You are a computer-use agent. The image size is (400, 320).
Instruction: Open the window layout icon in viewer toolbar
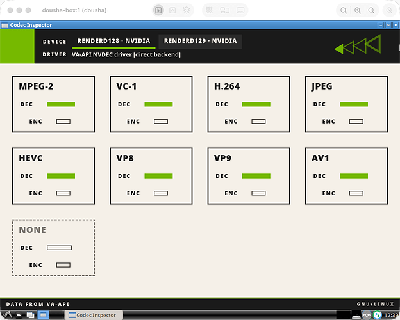tap(225, 10)
